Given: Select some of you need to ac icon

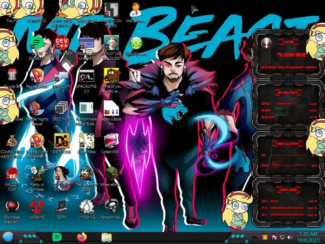Looking at the screenshot, I should point(111,76).
